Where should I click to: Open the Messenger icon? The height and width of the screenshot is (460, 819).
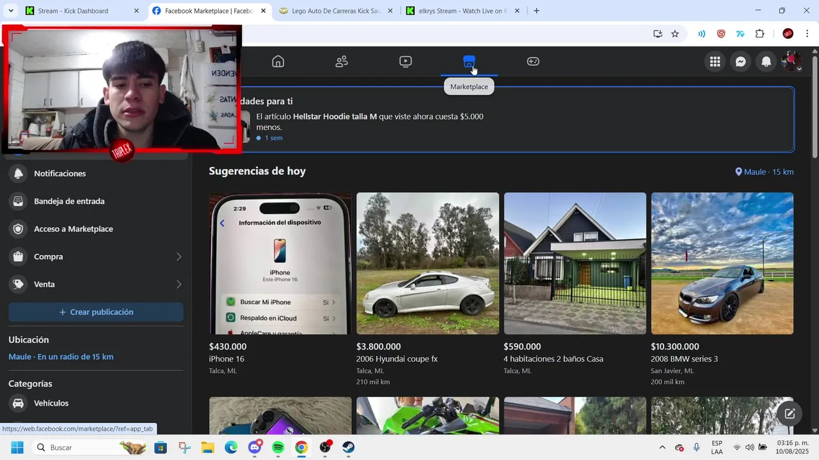click(740, 61)
